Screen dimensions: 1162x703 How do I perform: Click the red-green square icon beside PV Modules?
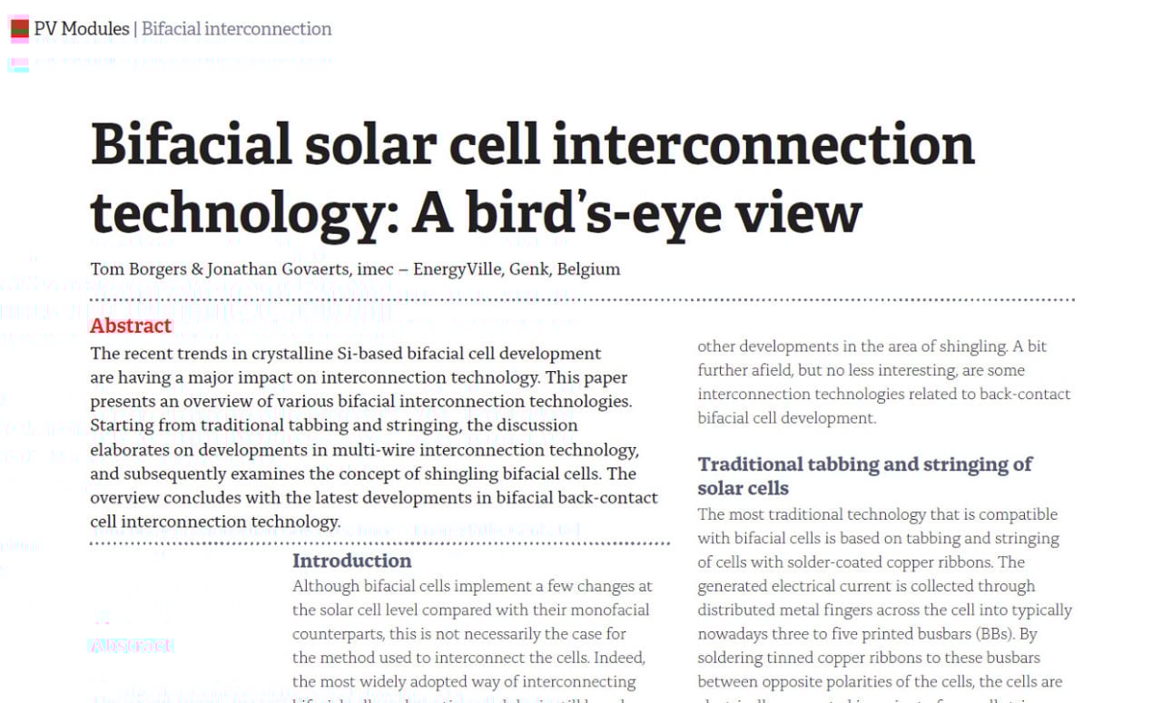click(19, 29)
